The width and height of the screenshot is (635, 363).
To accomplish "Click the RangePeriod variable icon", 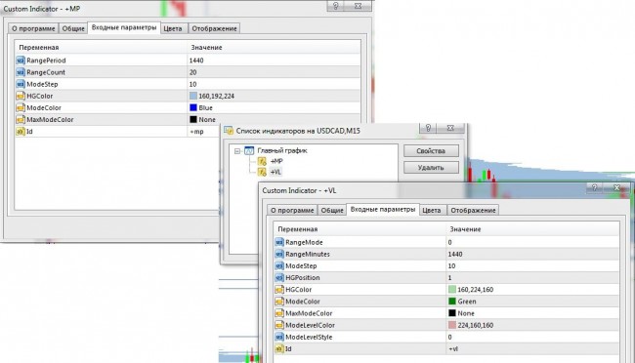I will coord(21,60).
